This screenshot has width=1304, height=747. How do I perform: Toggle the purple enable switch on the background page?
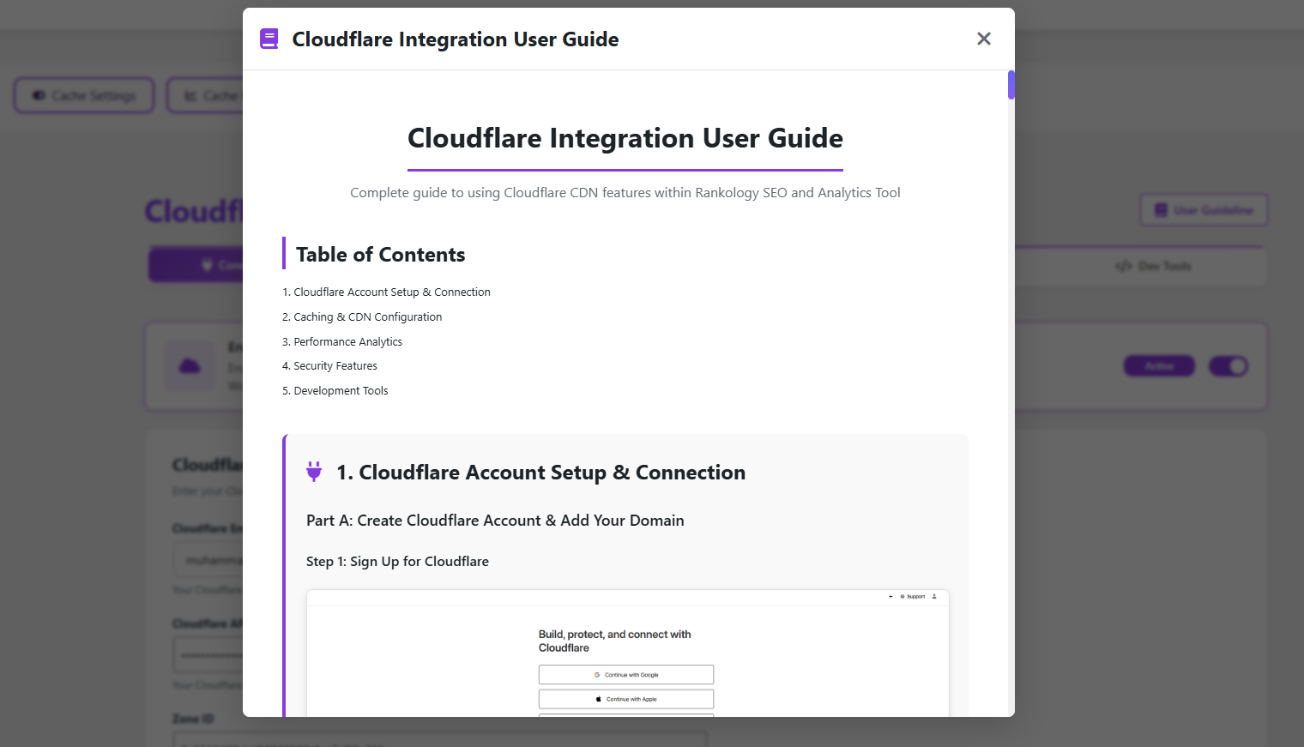1229,366
